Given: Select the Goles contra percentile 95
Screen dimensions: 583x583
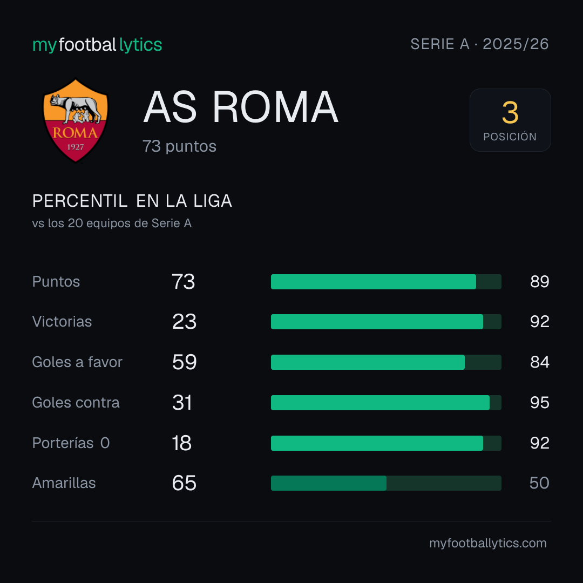Looking at the screenshot, I should pyautogui.click(x=540, y=403).
